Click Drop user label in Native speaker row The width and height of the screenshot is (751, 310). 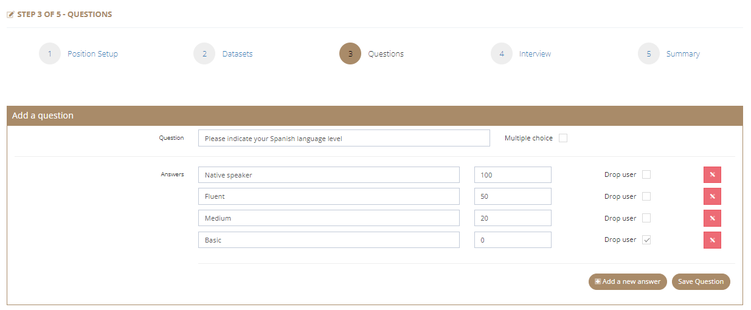(620, 174)
